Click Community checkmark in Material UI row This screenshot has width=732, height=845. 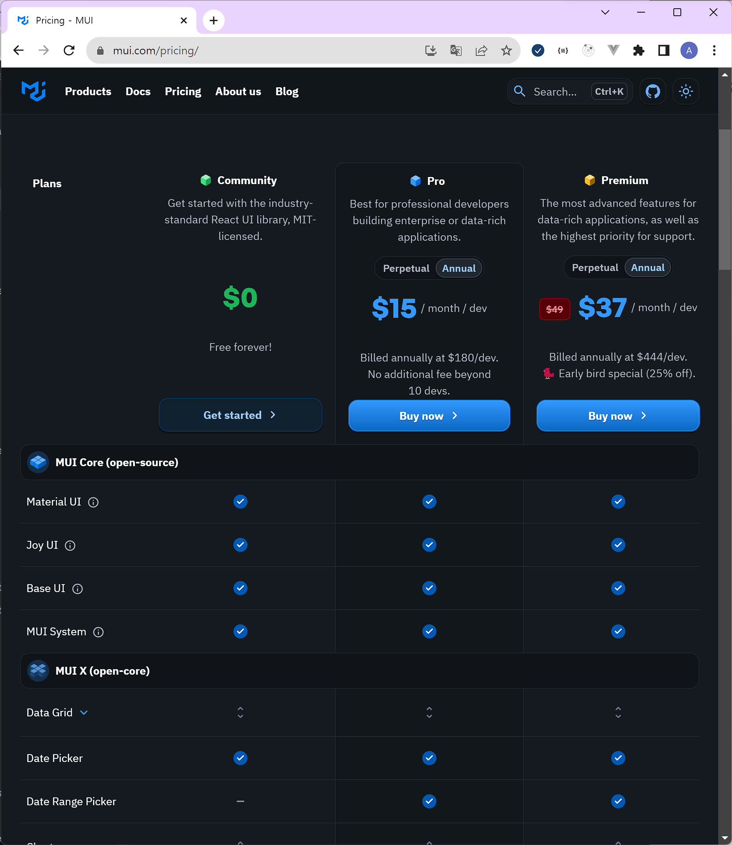[x=240, y=501]
